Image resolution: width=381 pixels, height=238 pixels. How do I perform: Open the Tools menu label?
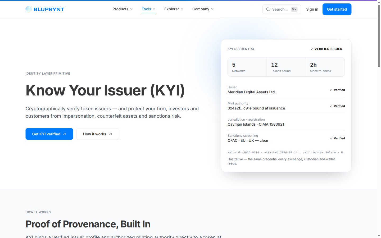[146, 9]
